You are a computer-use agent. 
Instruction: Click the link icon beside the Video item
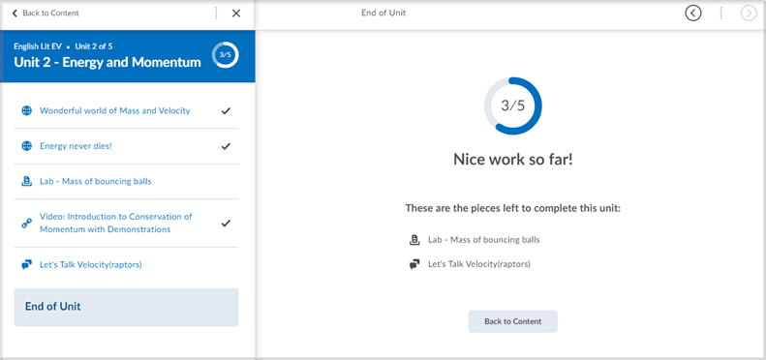[27, 224]
